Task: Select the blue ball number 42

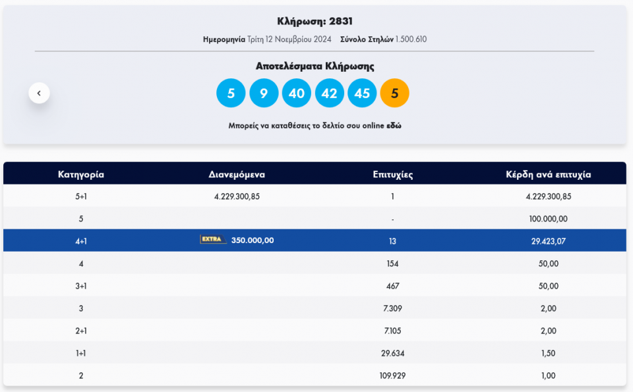Action: click(x=329, y=94)
